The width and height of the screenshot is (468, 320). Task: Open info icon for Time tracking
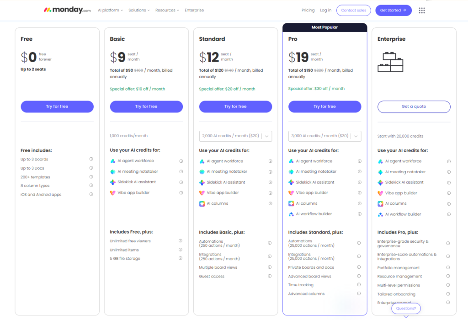(x=359, y=285)
